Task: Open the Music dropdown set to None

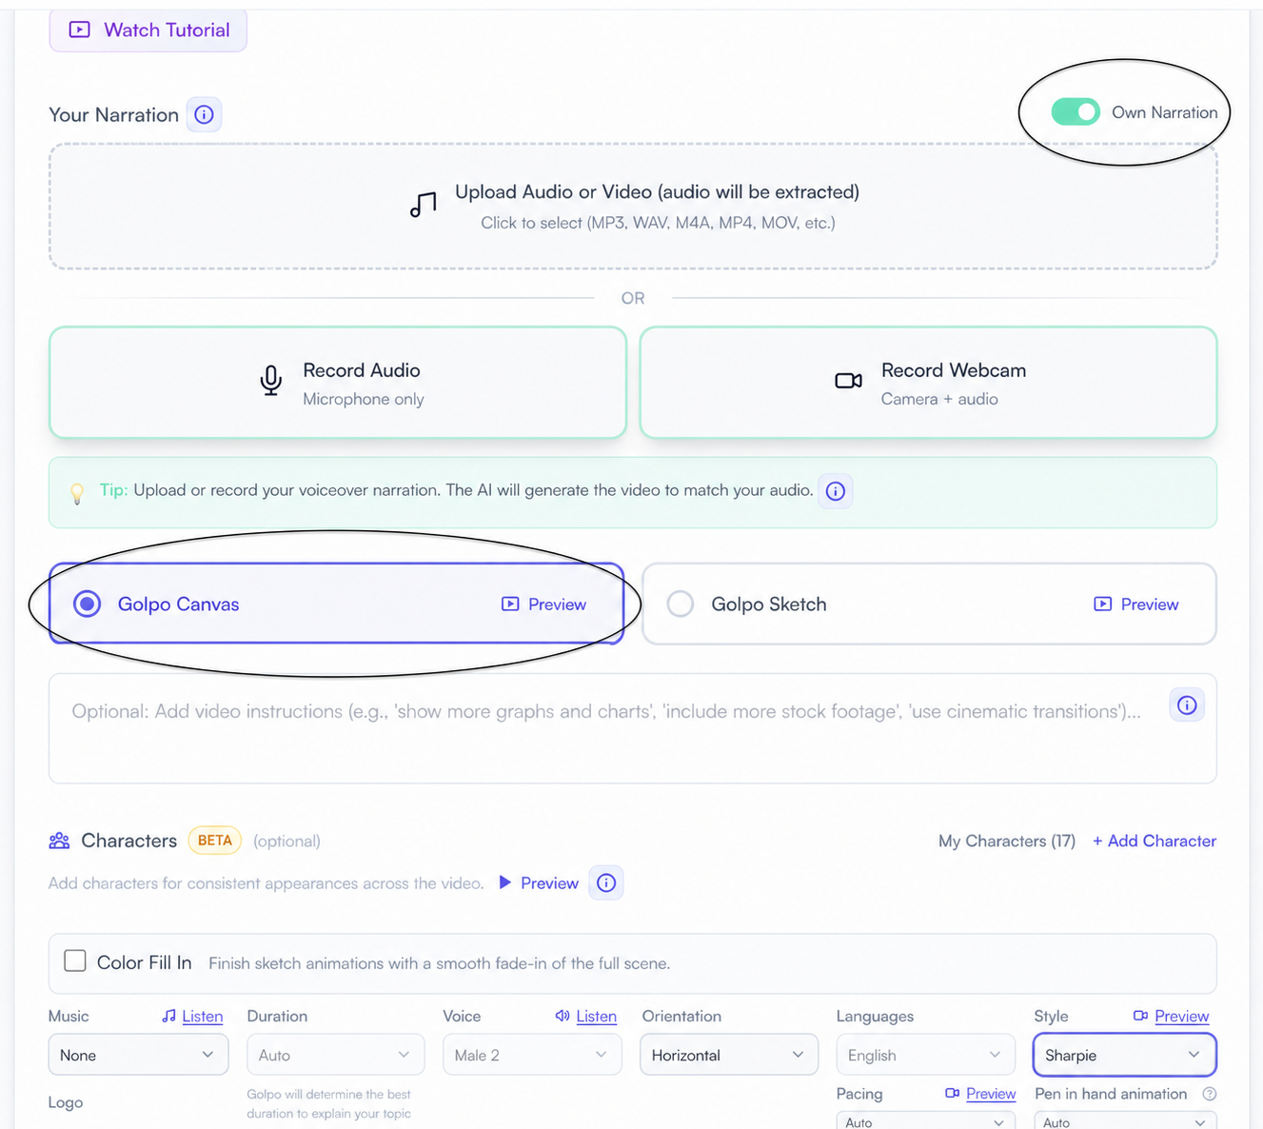Action: tap(138, 1055)
